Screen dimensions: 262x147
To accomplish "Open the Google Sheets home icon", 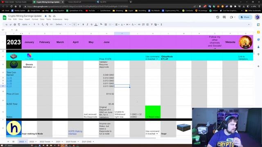I will 5,17.
